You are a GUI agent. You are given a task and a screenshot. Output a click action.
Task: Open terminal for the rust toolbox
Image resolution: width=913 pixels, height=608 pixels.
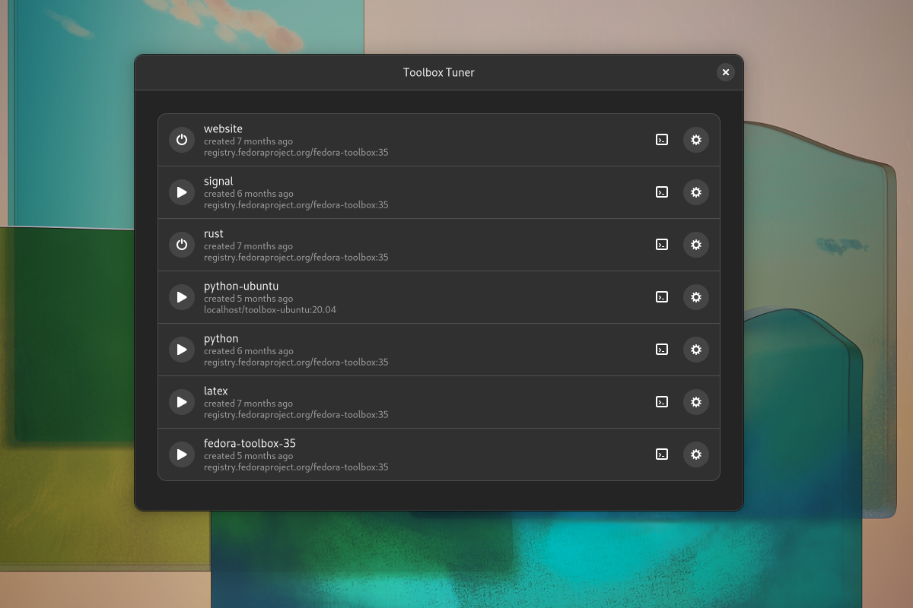point(662,245)
